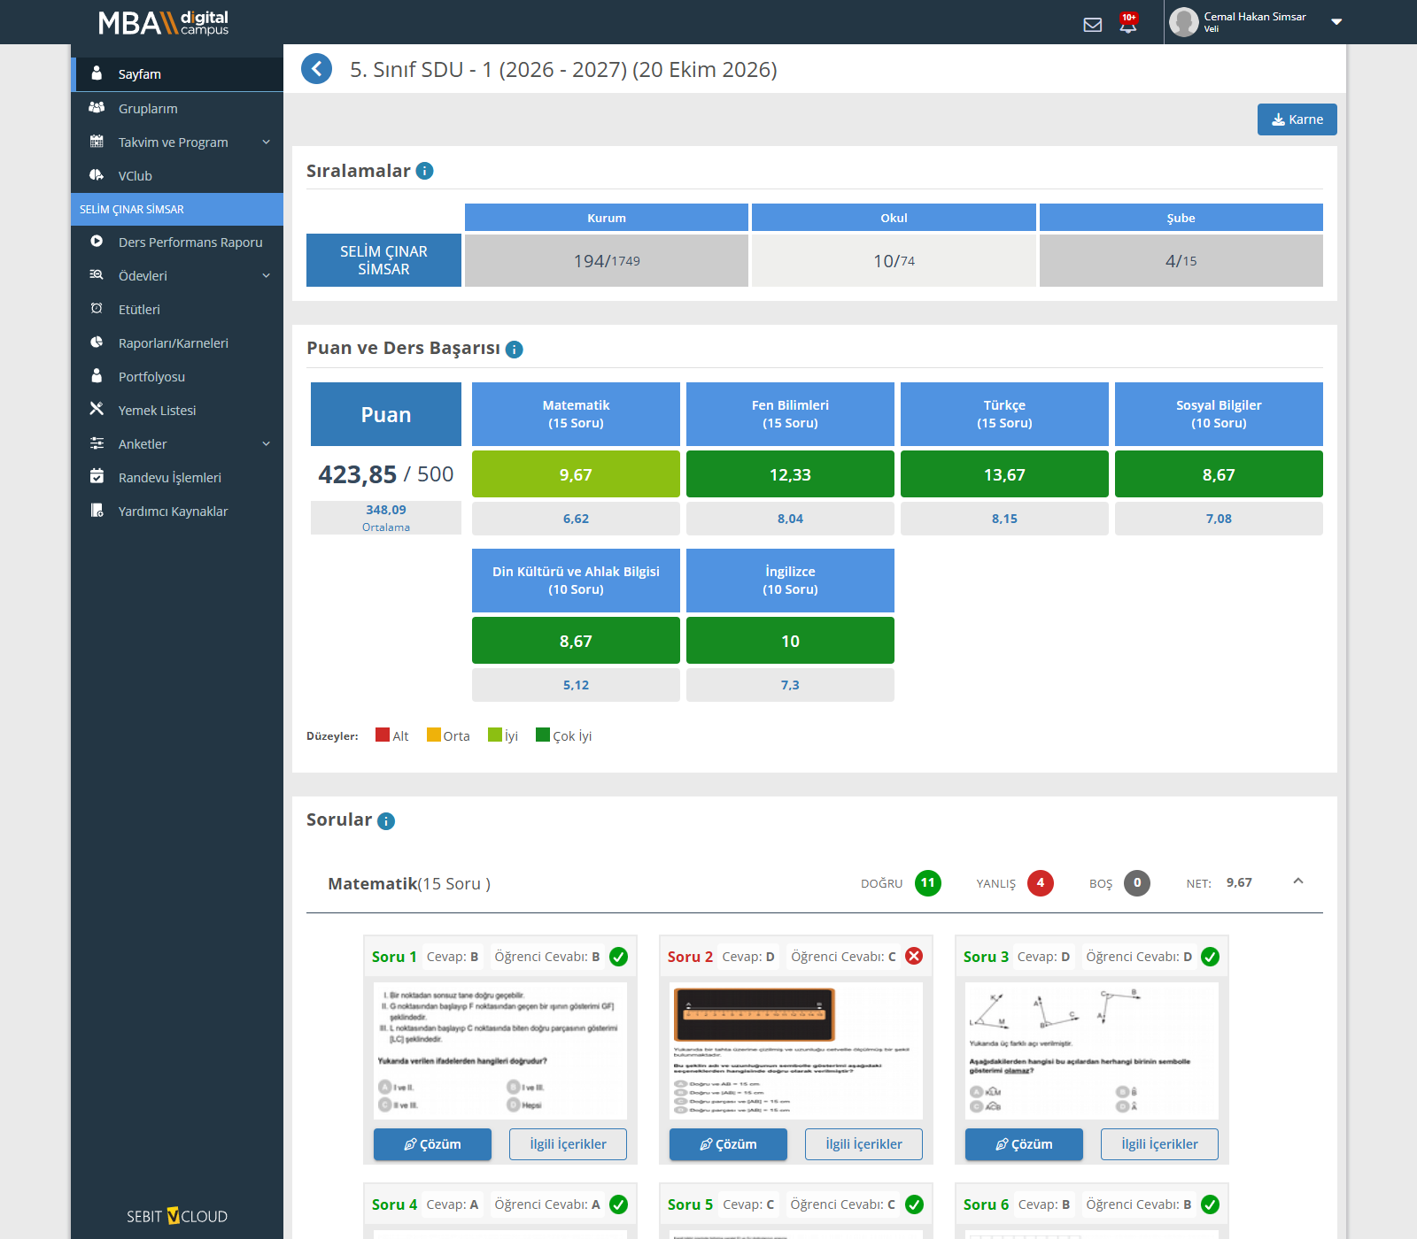1417x1239 pixels.
Task: Click the Matematik score tile 9,67
Action: (x=576, y=474)
